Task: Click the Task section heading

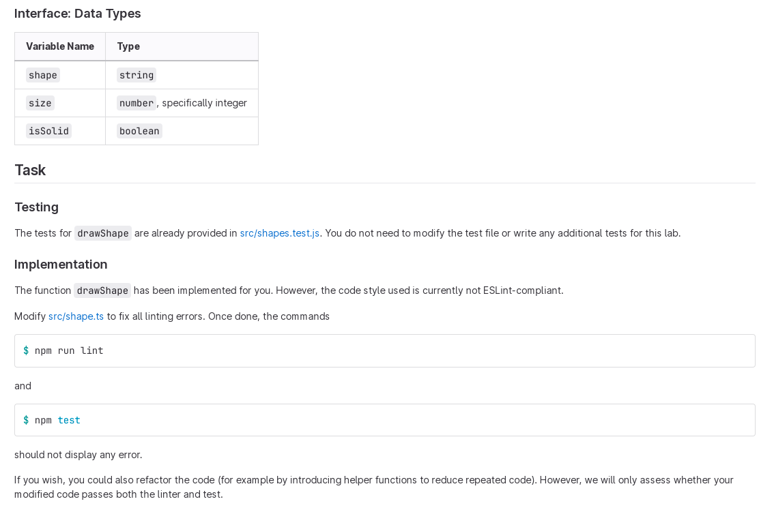Action: click(30, 170)
